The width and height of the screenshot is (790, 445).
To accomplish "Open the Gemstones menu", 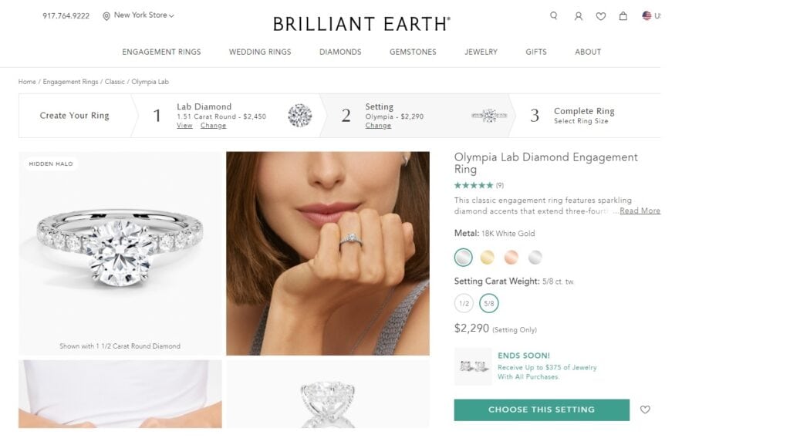I will (x=413, y=52).
